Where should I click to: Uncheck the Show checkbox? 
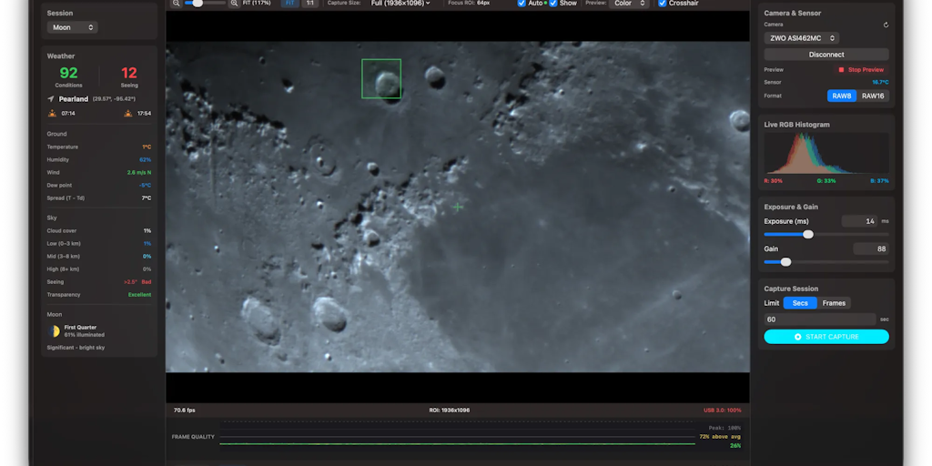pos(553,4)
